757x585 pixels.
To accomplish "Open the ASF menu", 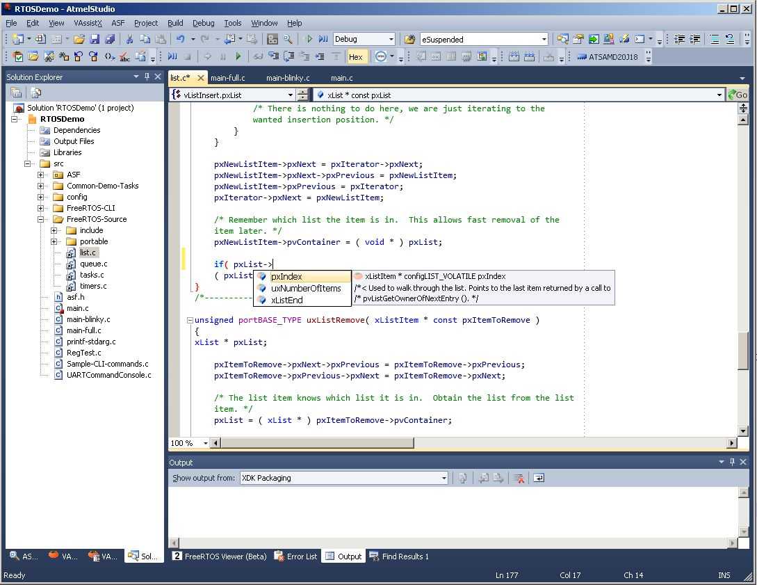I will 117,23.
